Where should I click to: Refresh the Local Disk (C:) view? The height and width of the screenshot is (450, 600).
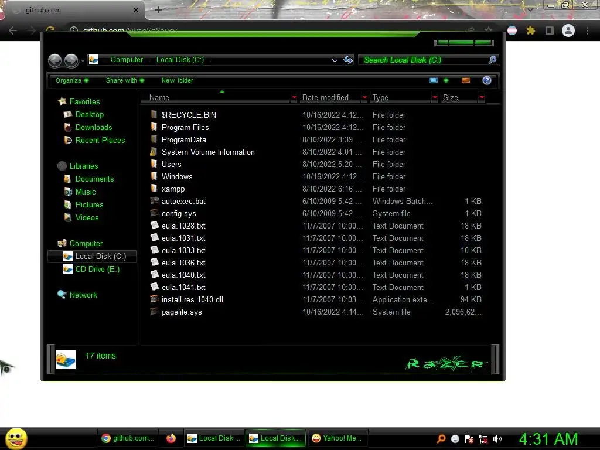pos(348,60)
